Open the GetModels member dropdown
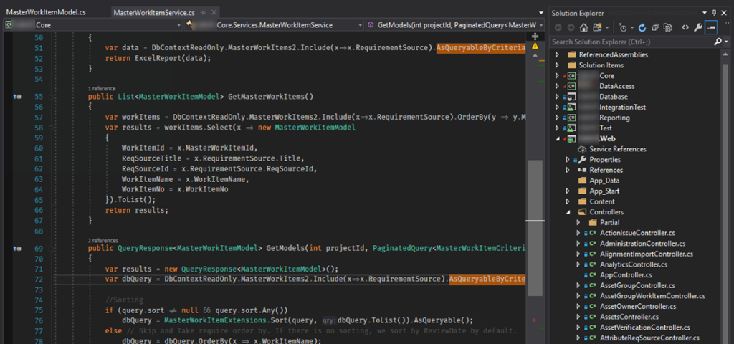The image size is (734, 344). pos(452,24)
